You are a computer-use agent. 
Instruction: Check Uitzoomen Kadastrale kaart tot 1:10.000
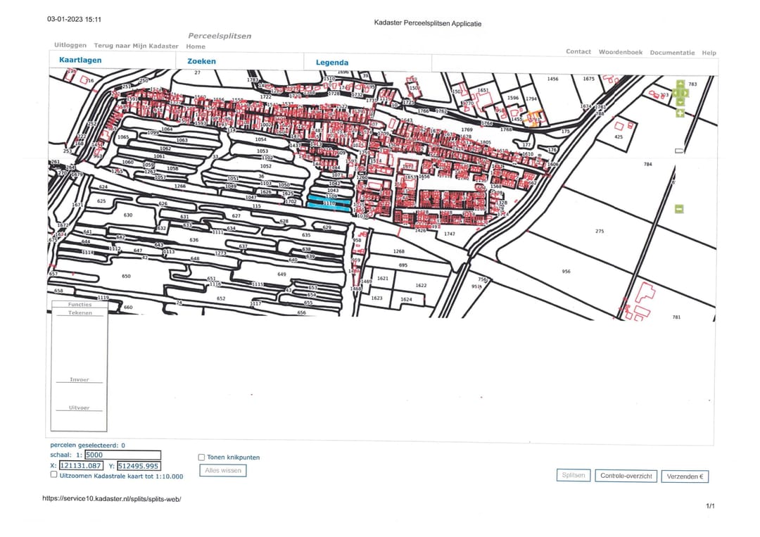pos(54,475)
